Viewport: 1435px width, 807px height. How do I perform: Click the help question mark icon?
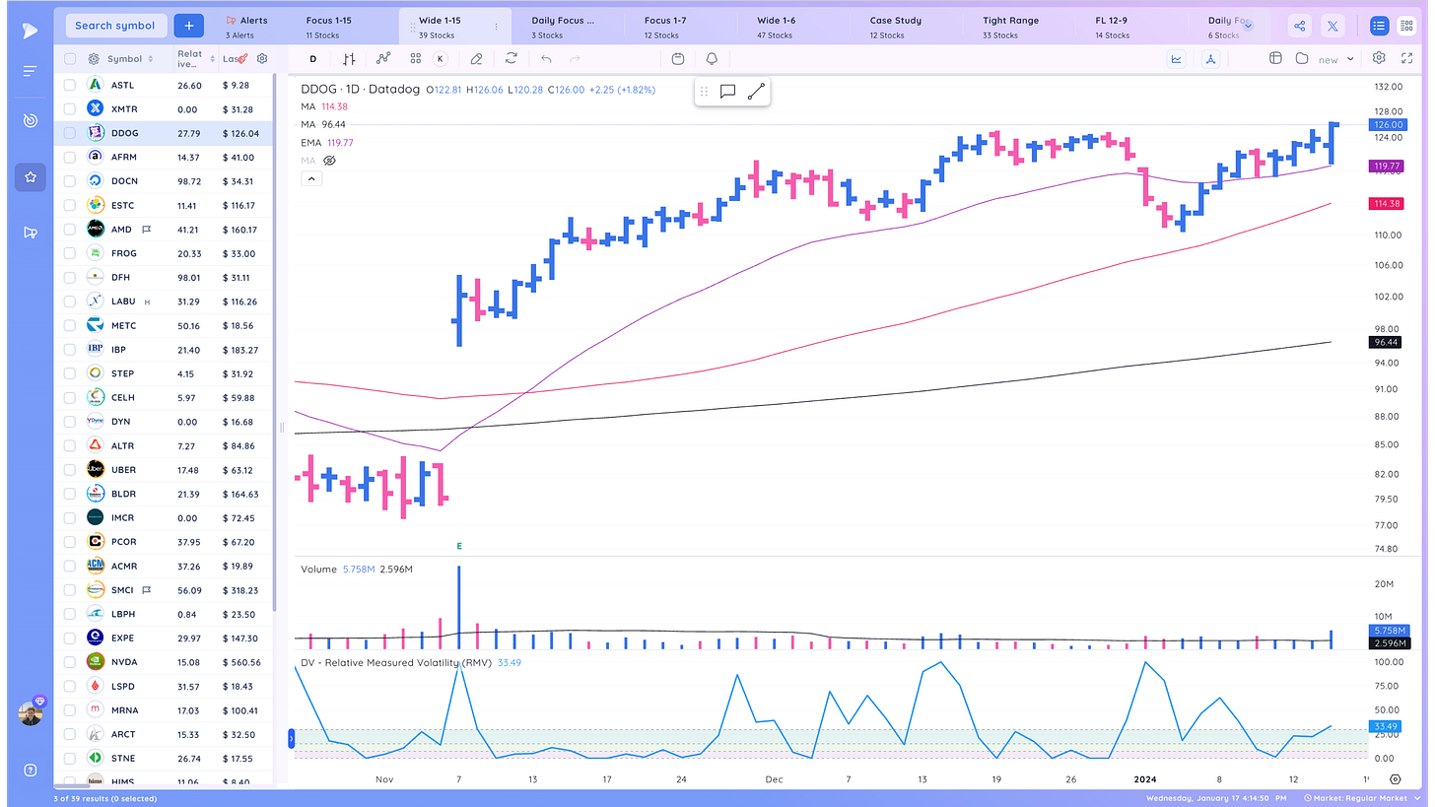click(31, 770)
